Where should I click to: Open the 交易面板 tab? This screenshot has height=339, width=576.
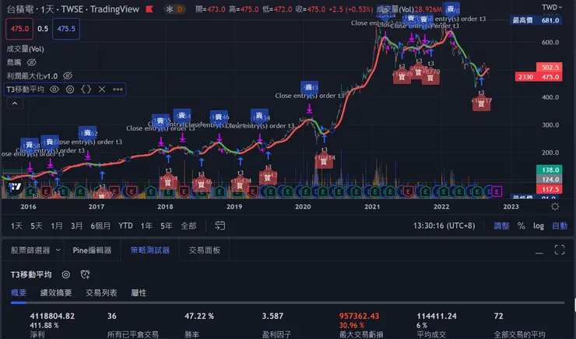pos(204,250)
